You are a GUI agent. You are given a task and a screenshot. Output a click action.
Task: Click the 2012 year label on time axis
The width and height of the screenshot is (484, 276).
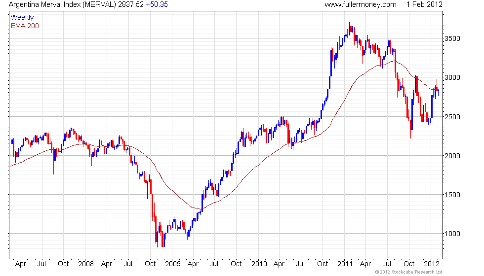coord(431,264)
